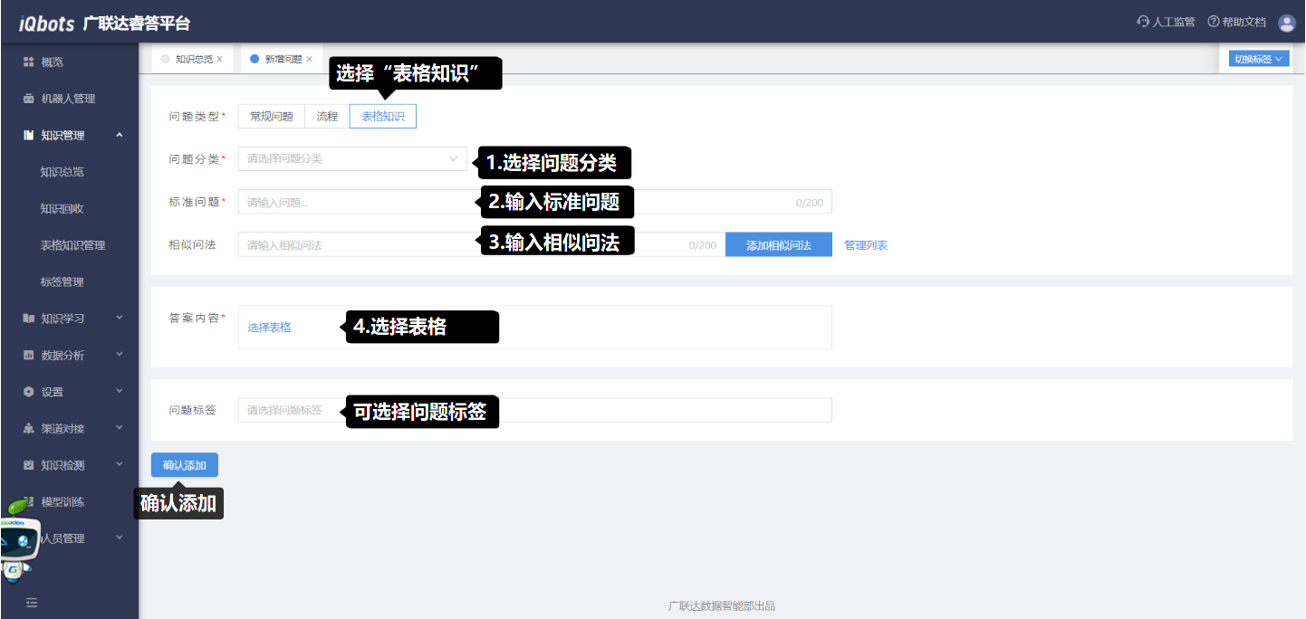Image resolution: width=1306 pixels, height=619 pixels.
Task: Open 表格知识管理 in the sidebar
Action: tap(72, 245)
